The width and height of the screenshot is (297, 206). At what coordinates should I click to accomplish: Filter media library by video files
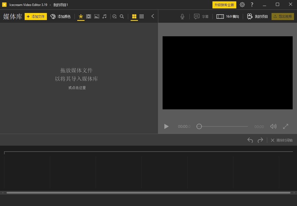[x=89, y=17]
